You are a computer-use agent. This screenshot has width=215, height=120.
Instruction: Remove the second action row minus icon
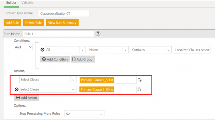16,89
